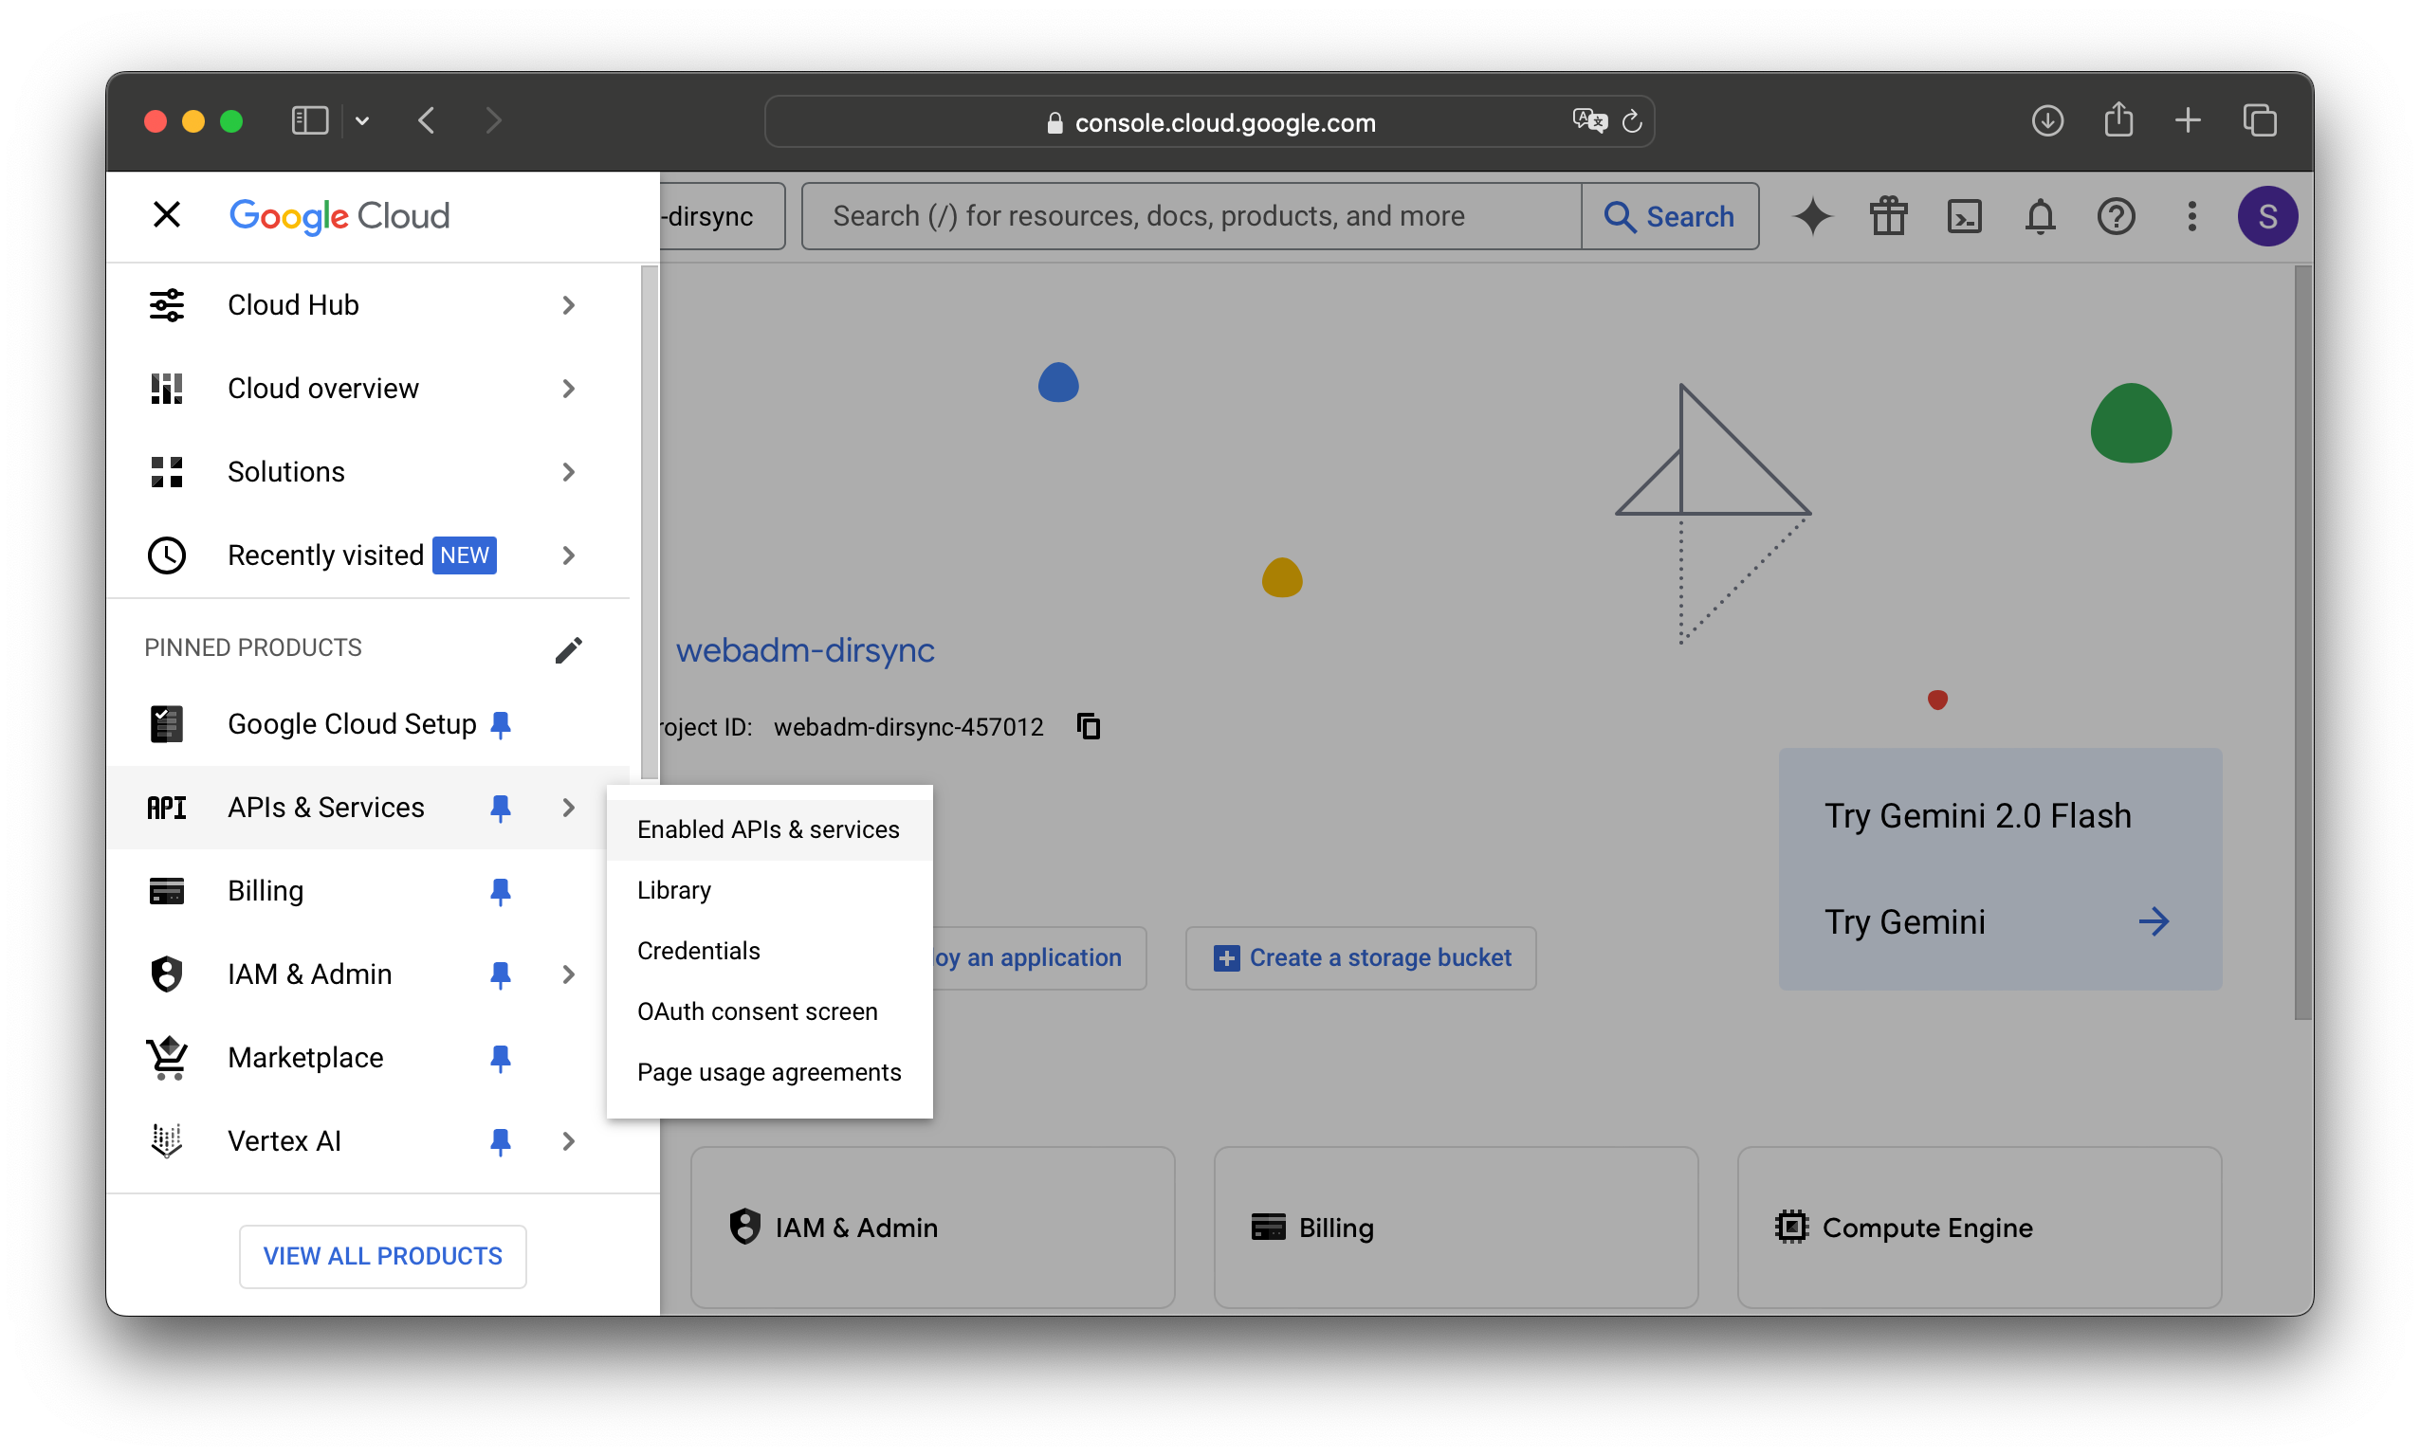Unpin IAM & Admin
This screenshot has height=1456, width=2420.
(x=501, y=974)
